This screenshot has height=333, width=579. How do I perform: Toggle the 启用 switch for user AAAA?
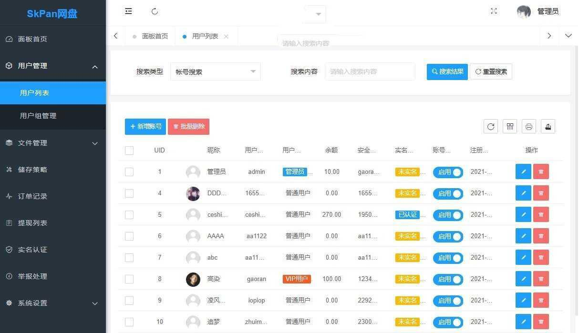click(x=448, y=236)
